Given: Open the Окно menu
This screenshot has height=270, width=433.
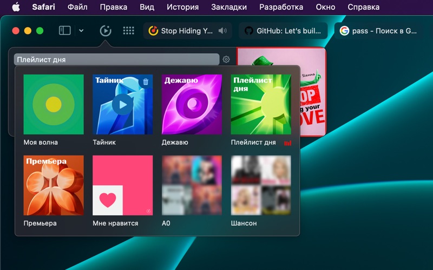Looking at the screenshot, I should (x=325, y=7).
